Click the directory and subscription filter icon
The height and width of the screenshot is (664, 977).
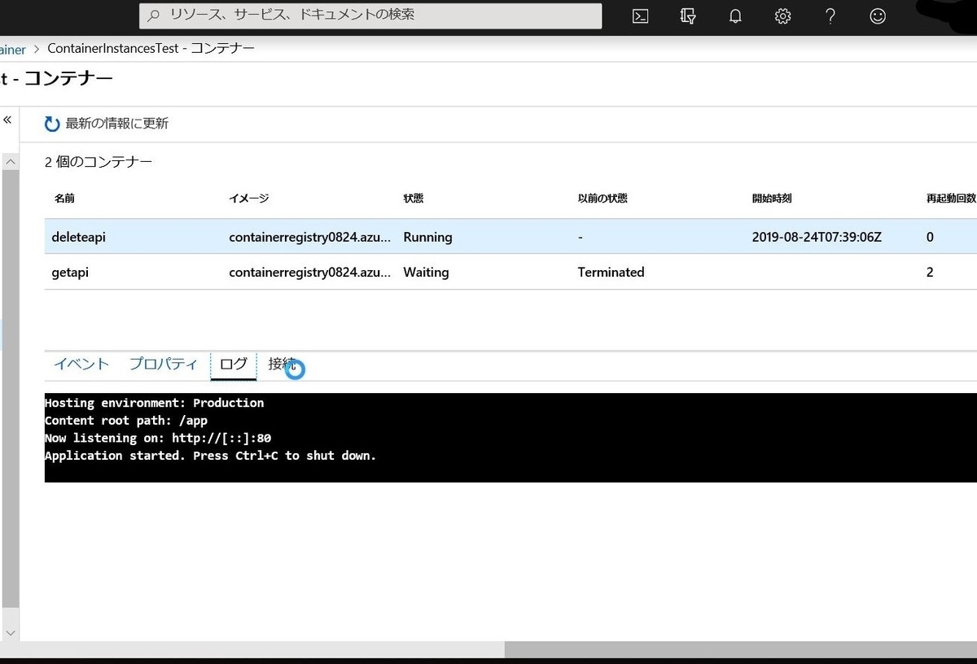(x=688, y=16)
